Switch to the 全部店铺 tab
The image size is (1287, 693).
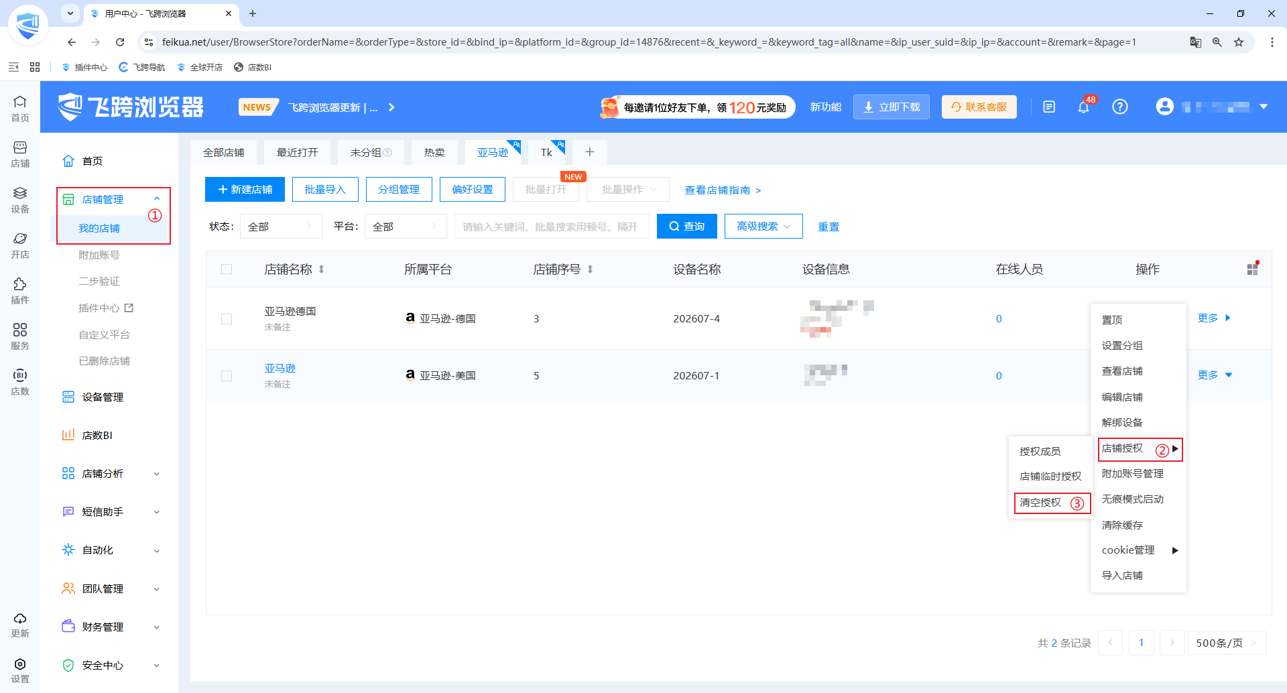(x=224, y=153)
